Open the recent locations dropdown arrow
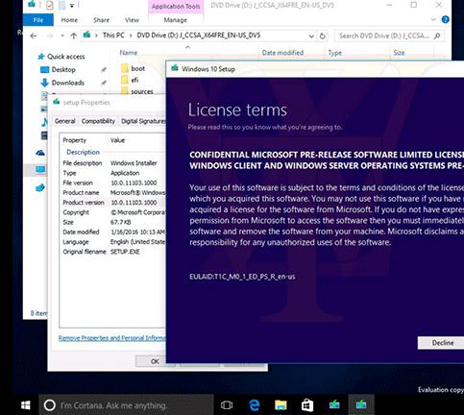This screenshot has height=415, width=464. click(62, 36)
